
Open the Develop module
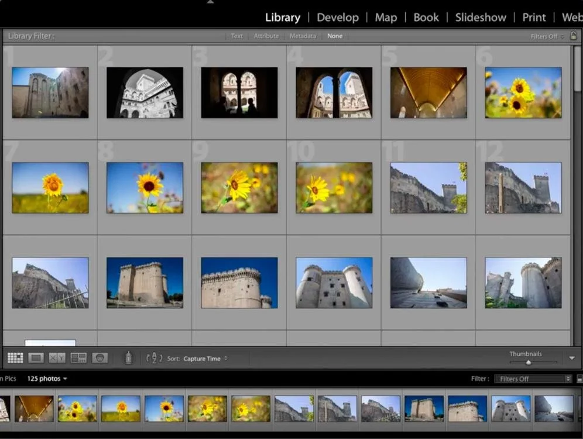pos(338,18)
